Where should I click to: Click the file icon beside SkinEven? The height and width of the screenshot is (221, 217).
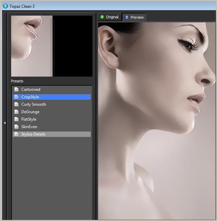click(16, 127)
